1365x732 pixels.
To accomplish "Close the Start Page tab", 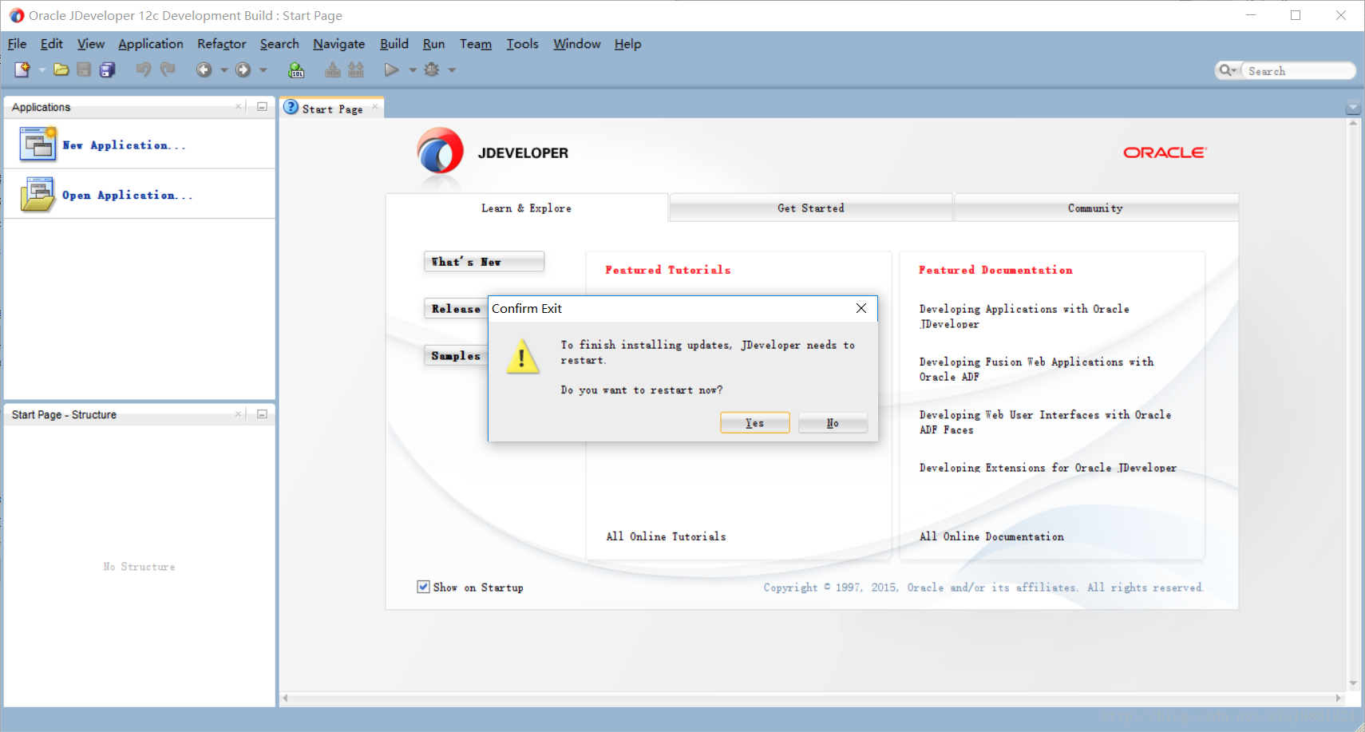I will click(375, 107).
